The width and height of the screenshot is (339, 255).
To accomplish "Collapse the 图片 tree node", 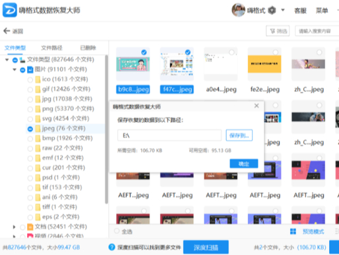I will (15, 69).
